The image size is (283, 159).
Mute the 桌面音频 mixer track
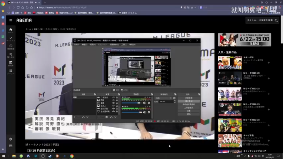(144, 112)
